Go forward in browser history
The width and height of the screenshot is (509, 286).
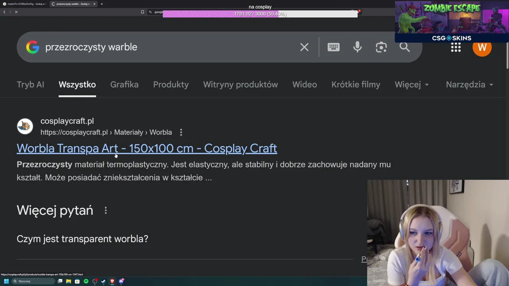point(10,12)
